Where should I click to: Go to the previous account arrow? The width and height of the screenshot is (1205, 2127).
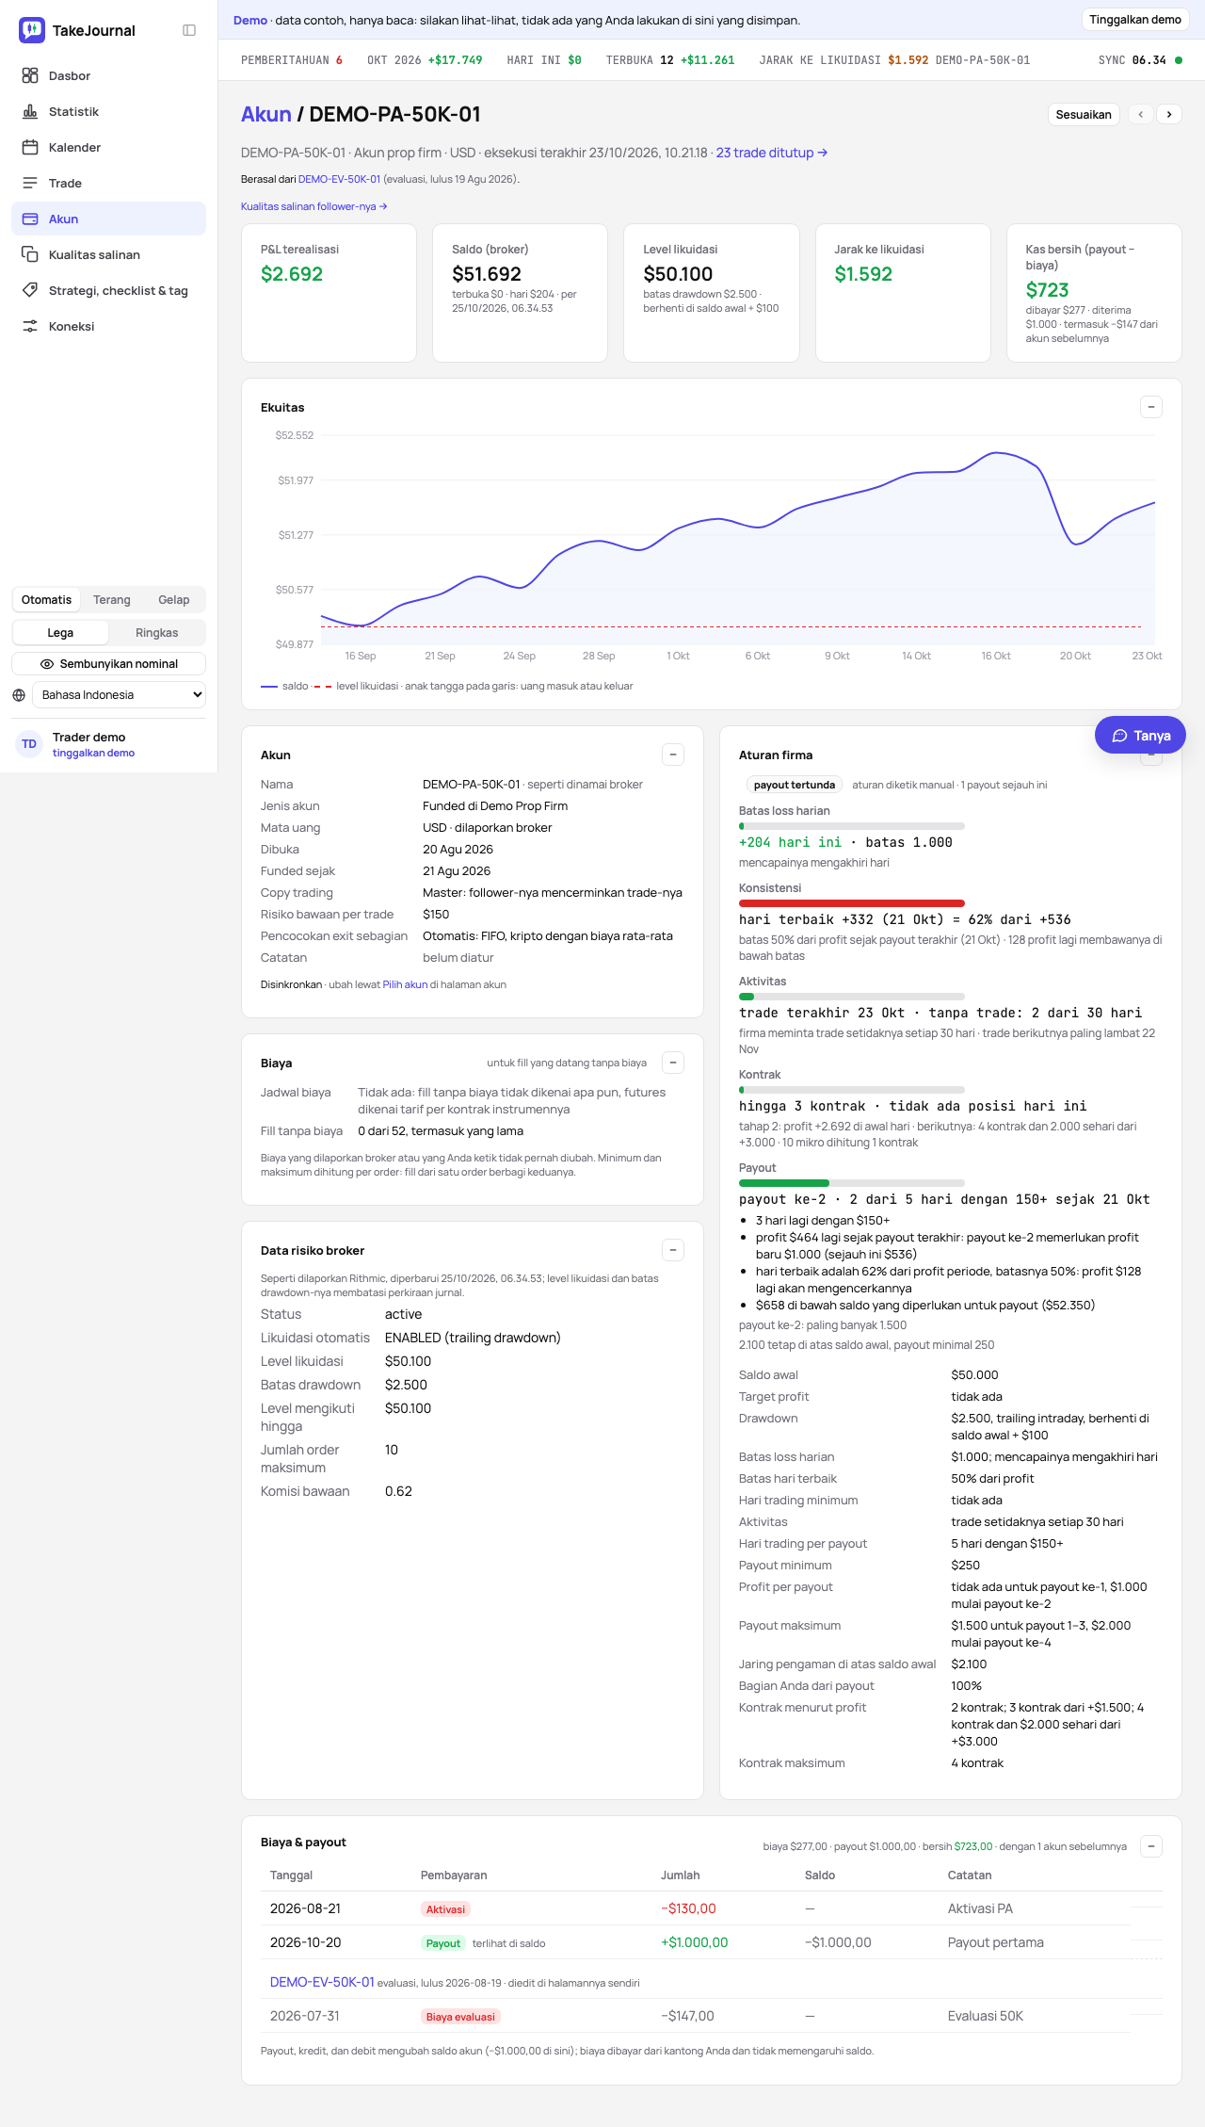(1141, 114)
